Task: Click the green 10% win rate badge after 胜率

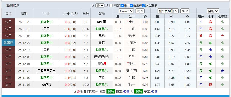Action: (x=111, y=92)
